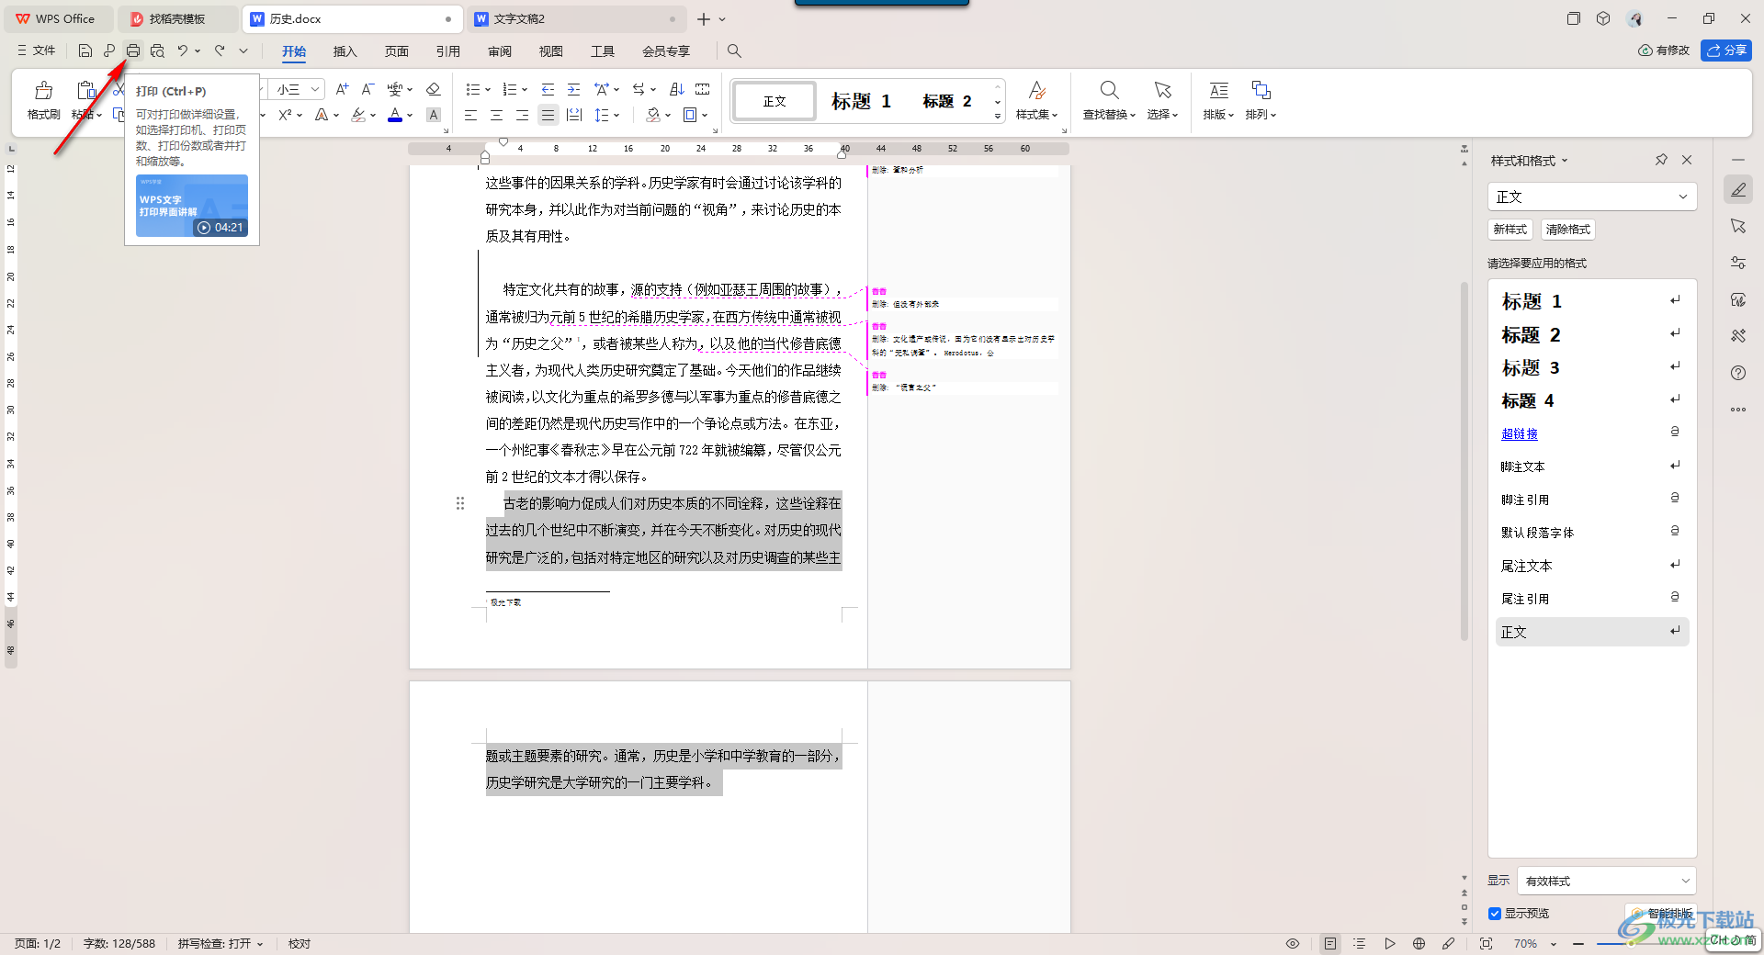Click the eye protection mode icon in status bar

point(1293,943)
